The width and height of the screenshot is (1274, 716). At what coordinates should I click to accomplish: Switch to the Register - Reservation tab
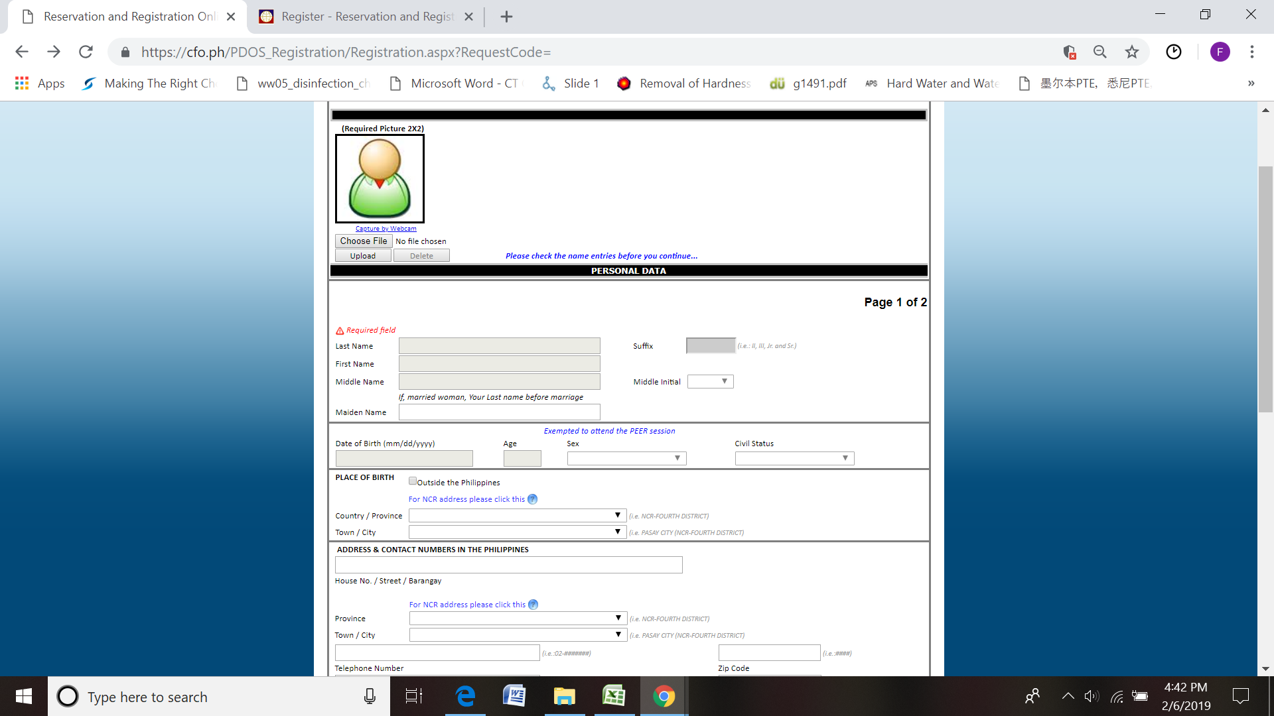pyautogui.click(x=367, y=17)
